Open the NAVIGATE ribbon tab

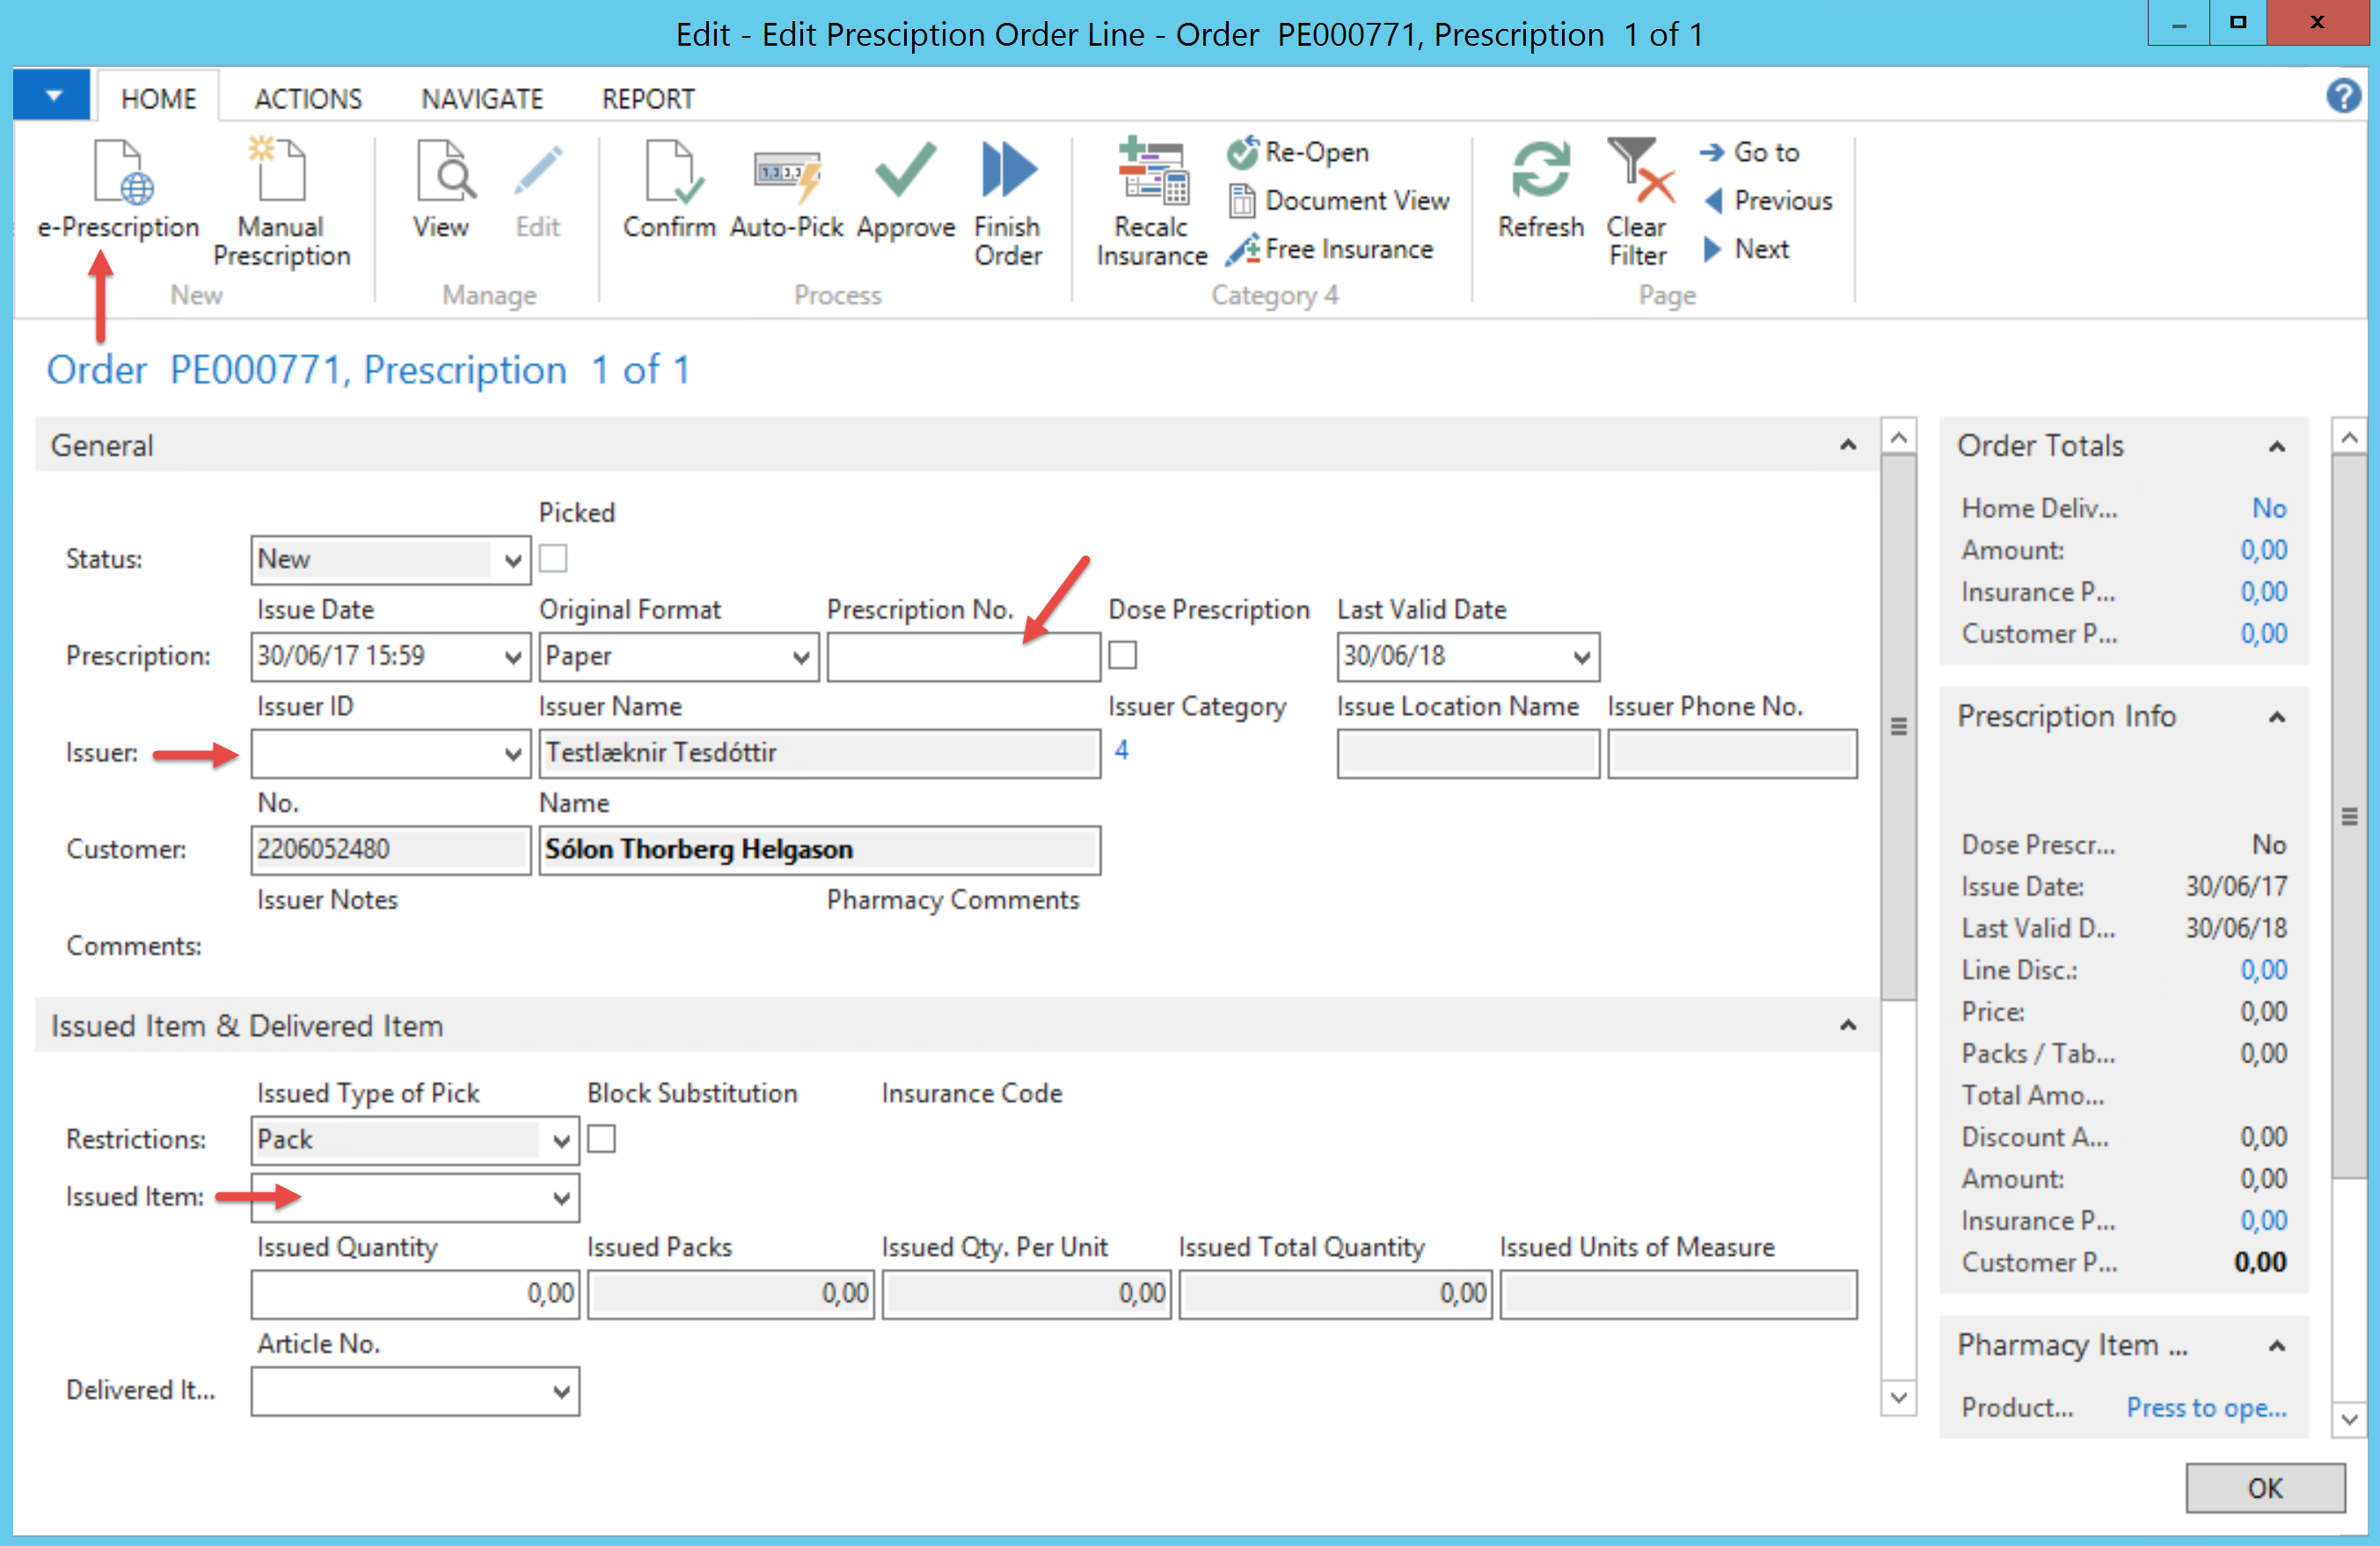(481, 99)
